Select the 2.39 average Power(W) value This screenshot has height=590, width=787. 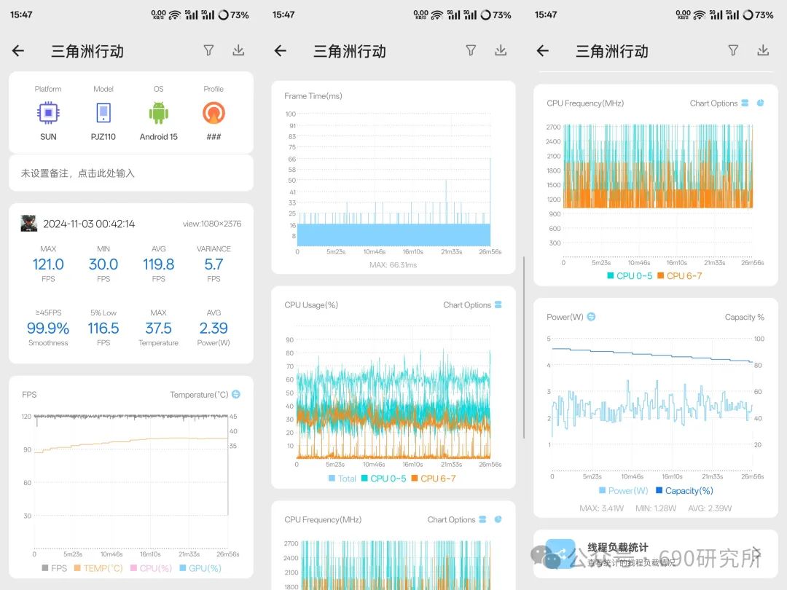coord(214,328)
